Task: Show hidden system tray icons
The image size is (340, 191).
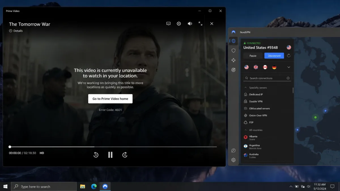Action: (291, 186)
